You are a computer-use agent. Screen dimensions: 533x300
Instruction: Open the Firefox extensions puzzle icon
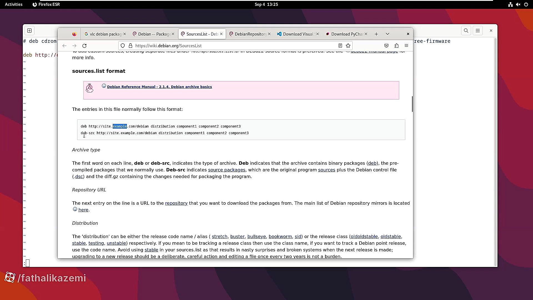coord(396,46)
